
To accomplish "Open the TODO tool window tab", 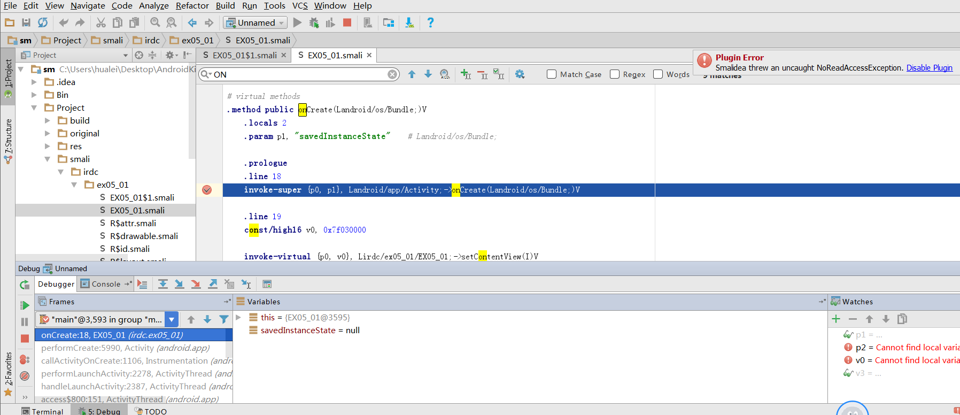I will 151,411.
